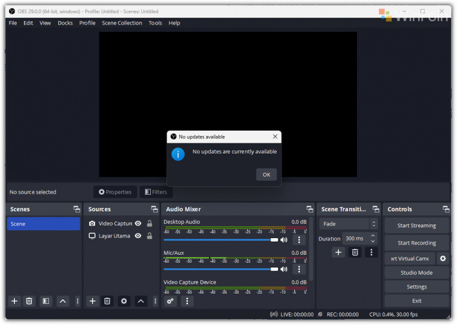
Task: Toggle visibility of Video Capture source
Action: tap(138, 223)
